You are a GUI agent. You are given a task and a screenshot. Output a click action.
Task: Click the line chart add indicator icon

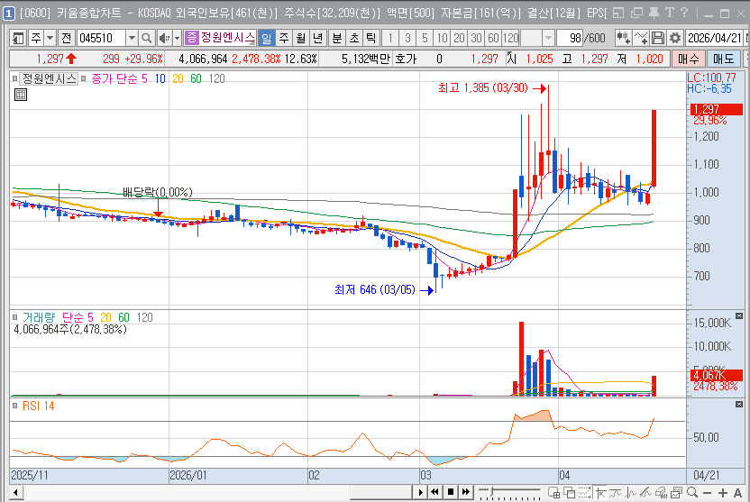tap(641, 38)
